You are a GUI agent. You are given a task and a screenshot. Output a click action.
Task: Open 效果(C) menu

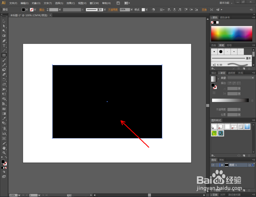71,3
